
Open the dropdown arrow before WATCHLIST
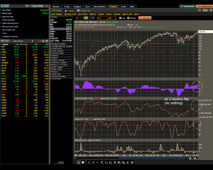(12, 41)
